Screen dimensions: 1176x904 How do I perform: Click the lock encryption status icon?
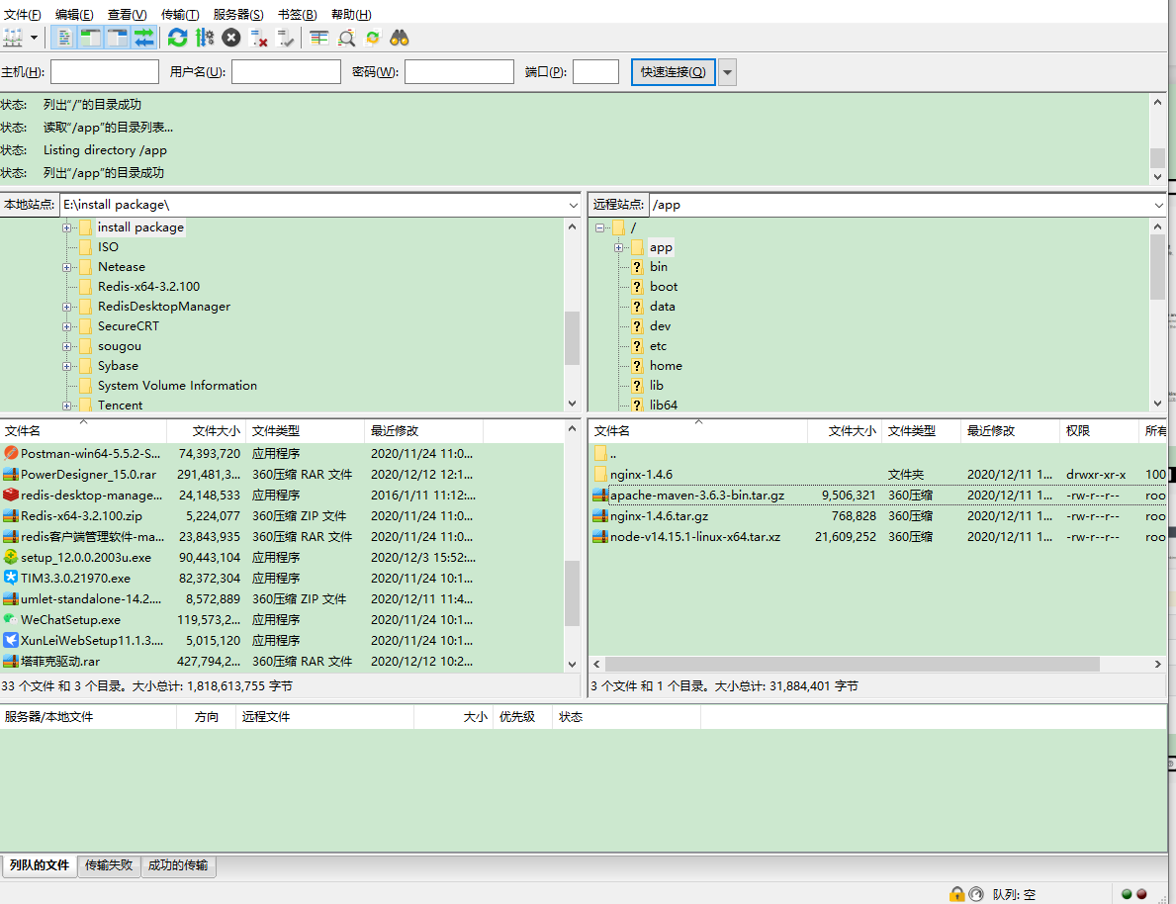956,893
